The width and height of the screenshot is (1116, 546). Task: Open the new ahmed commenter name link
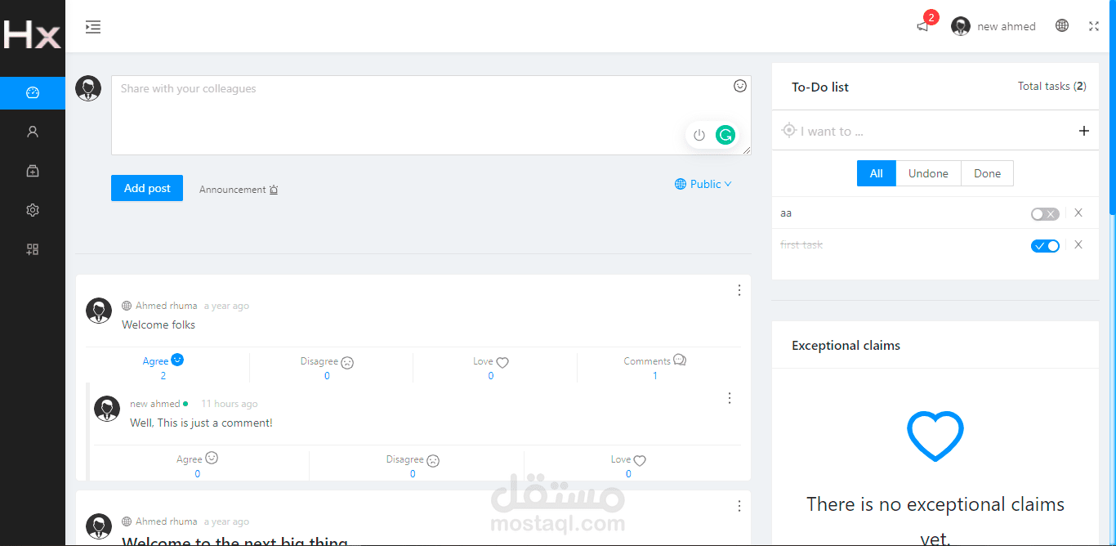tap(155, 404)
